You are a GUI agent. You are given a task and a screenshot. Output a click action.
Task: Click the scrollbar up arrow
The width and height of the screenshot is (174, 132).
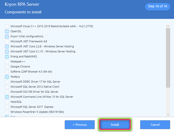(168, 26)
